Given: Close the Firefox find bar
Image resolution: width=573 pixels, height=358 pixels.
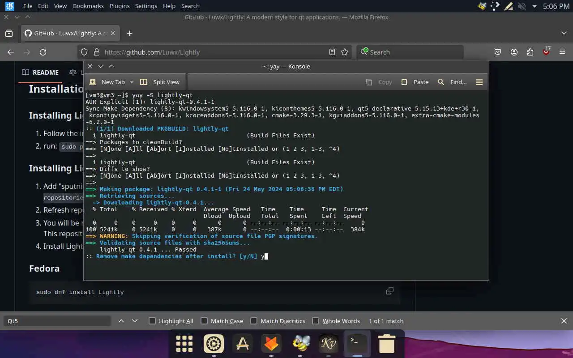Looking at the screenshot, I should [x=564, y=321].
